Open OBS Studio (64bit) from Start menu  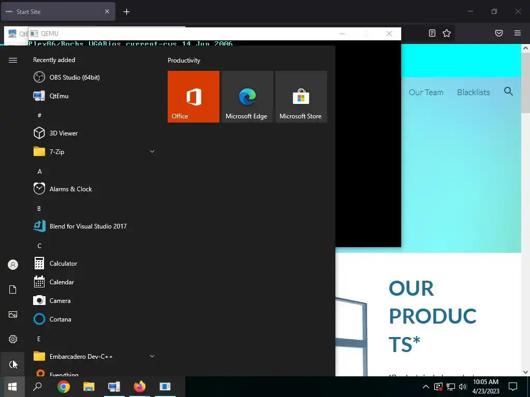click(x=94, y=78)
